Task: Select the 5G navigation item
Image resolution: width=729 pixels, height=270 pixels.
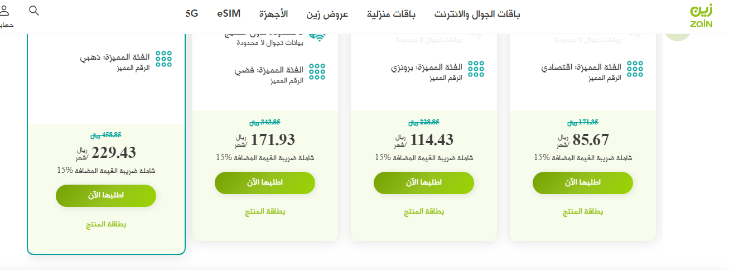Action: coord(192,14)
